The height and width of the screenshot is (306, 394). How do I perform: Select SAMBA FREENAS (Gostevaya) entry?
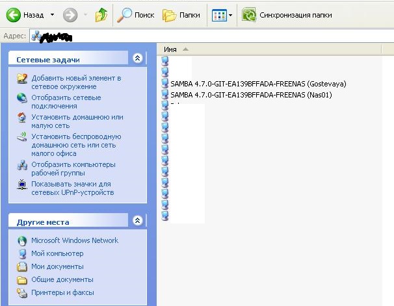click(x=258, y=84)
